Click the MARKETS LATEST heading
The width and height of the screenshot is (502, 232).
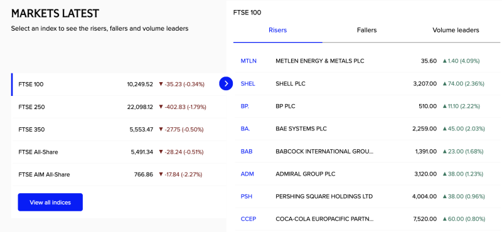55,13
